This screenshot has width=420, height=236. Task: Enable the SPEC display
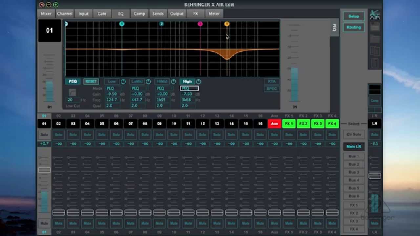272,88
